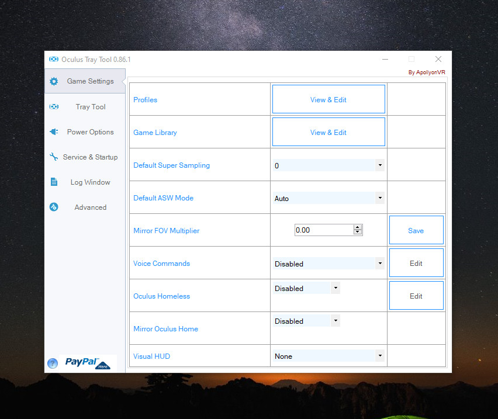Click the Game Settings gear icon
498x419 pixels.
click(54, 81)
